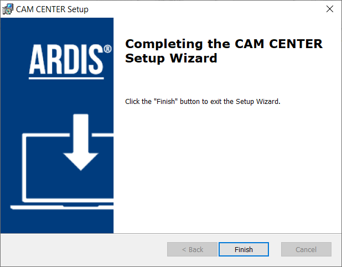Screen dimensions: 342x267
Task: Click the installer icon in the title bar
Action: click(8, 9)
